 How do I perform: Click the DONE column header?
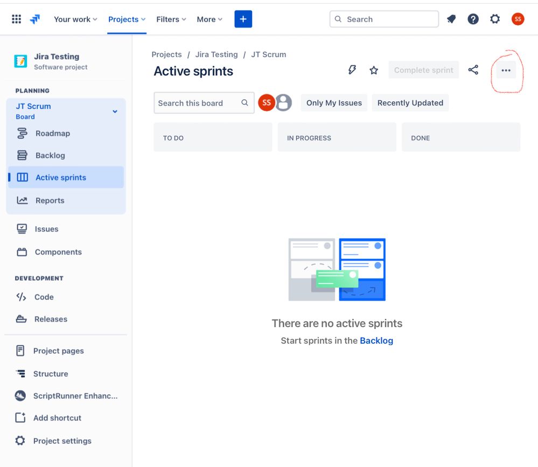pos(461,137)
